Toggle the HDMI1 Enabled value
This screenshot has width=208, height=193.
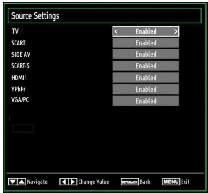tap(146, 78)
